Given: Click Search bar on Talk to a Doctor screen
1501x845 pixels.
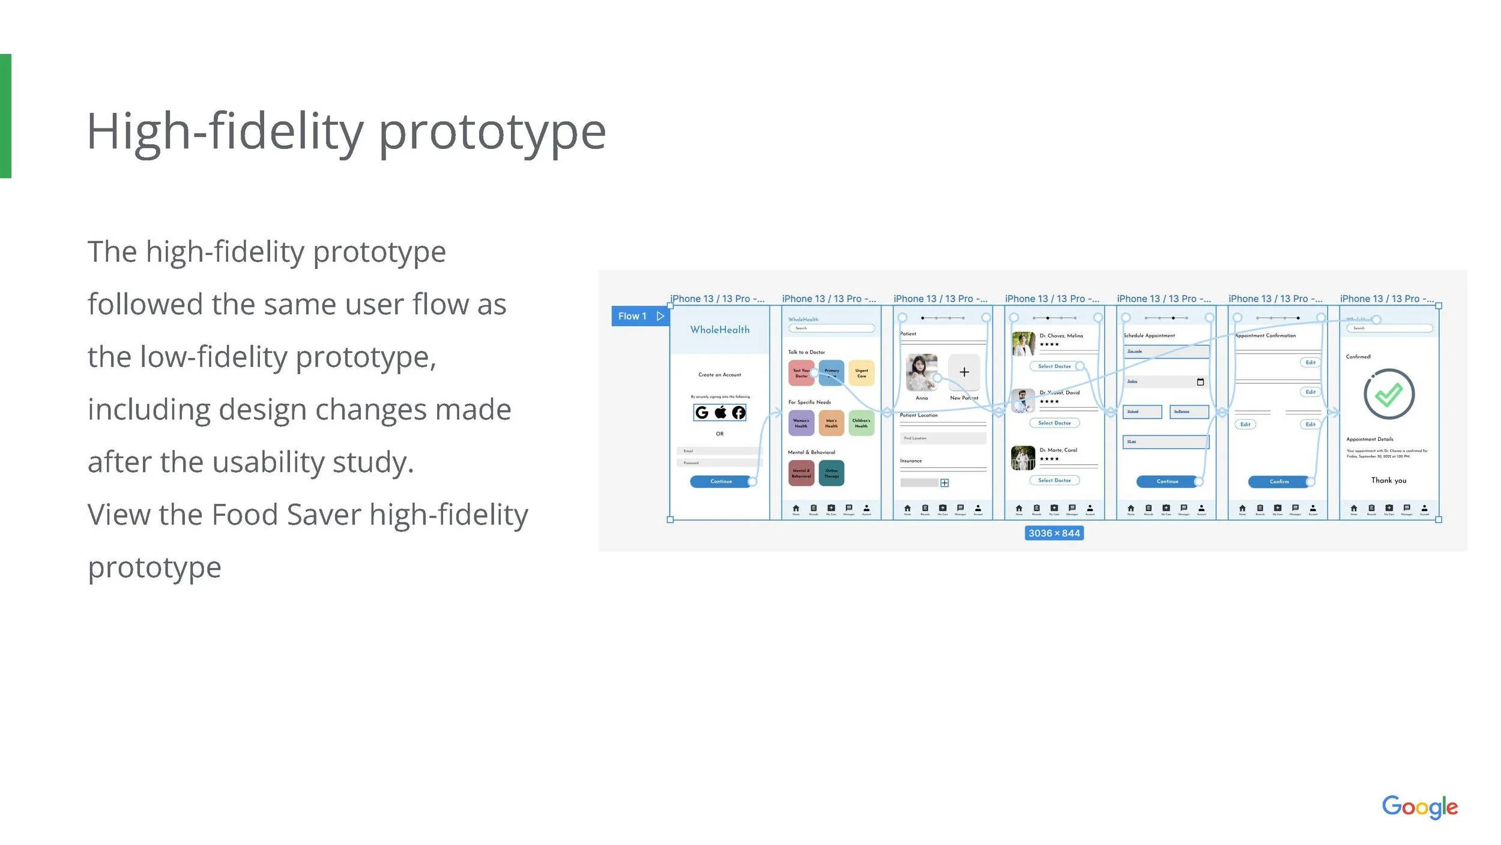Looking at the screenshot, I should pyautogui.click(x=832, y=328).
